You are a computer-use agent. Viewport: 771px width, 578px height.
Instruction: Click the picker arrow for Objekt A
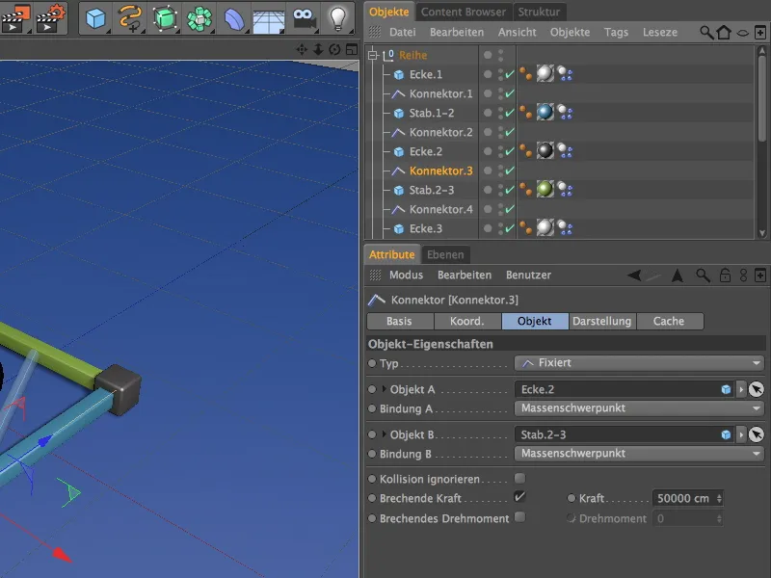tap(757, 389)
